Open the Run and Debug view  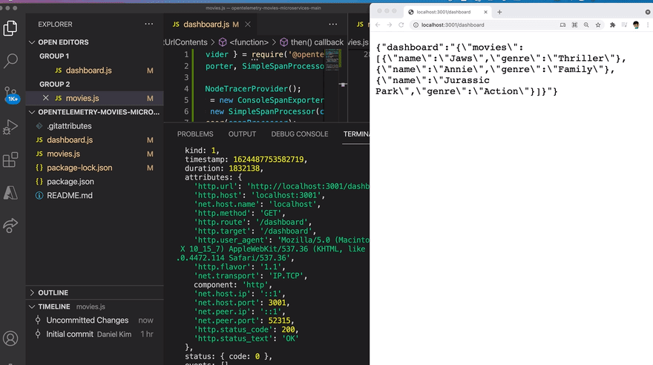coord(10,127)
